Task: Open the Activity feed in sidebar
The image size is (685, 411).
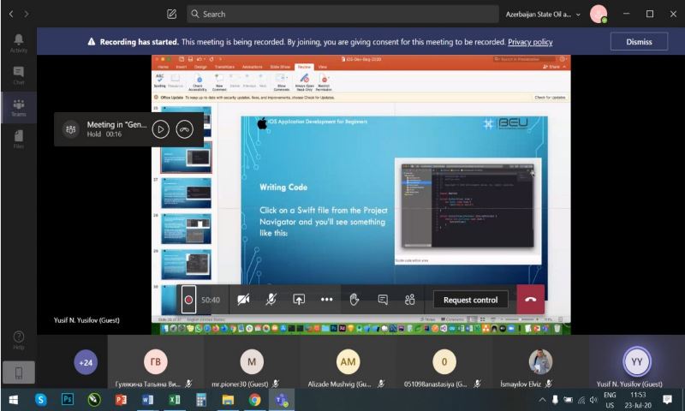Action: (19, 43)
